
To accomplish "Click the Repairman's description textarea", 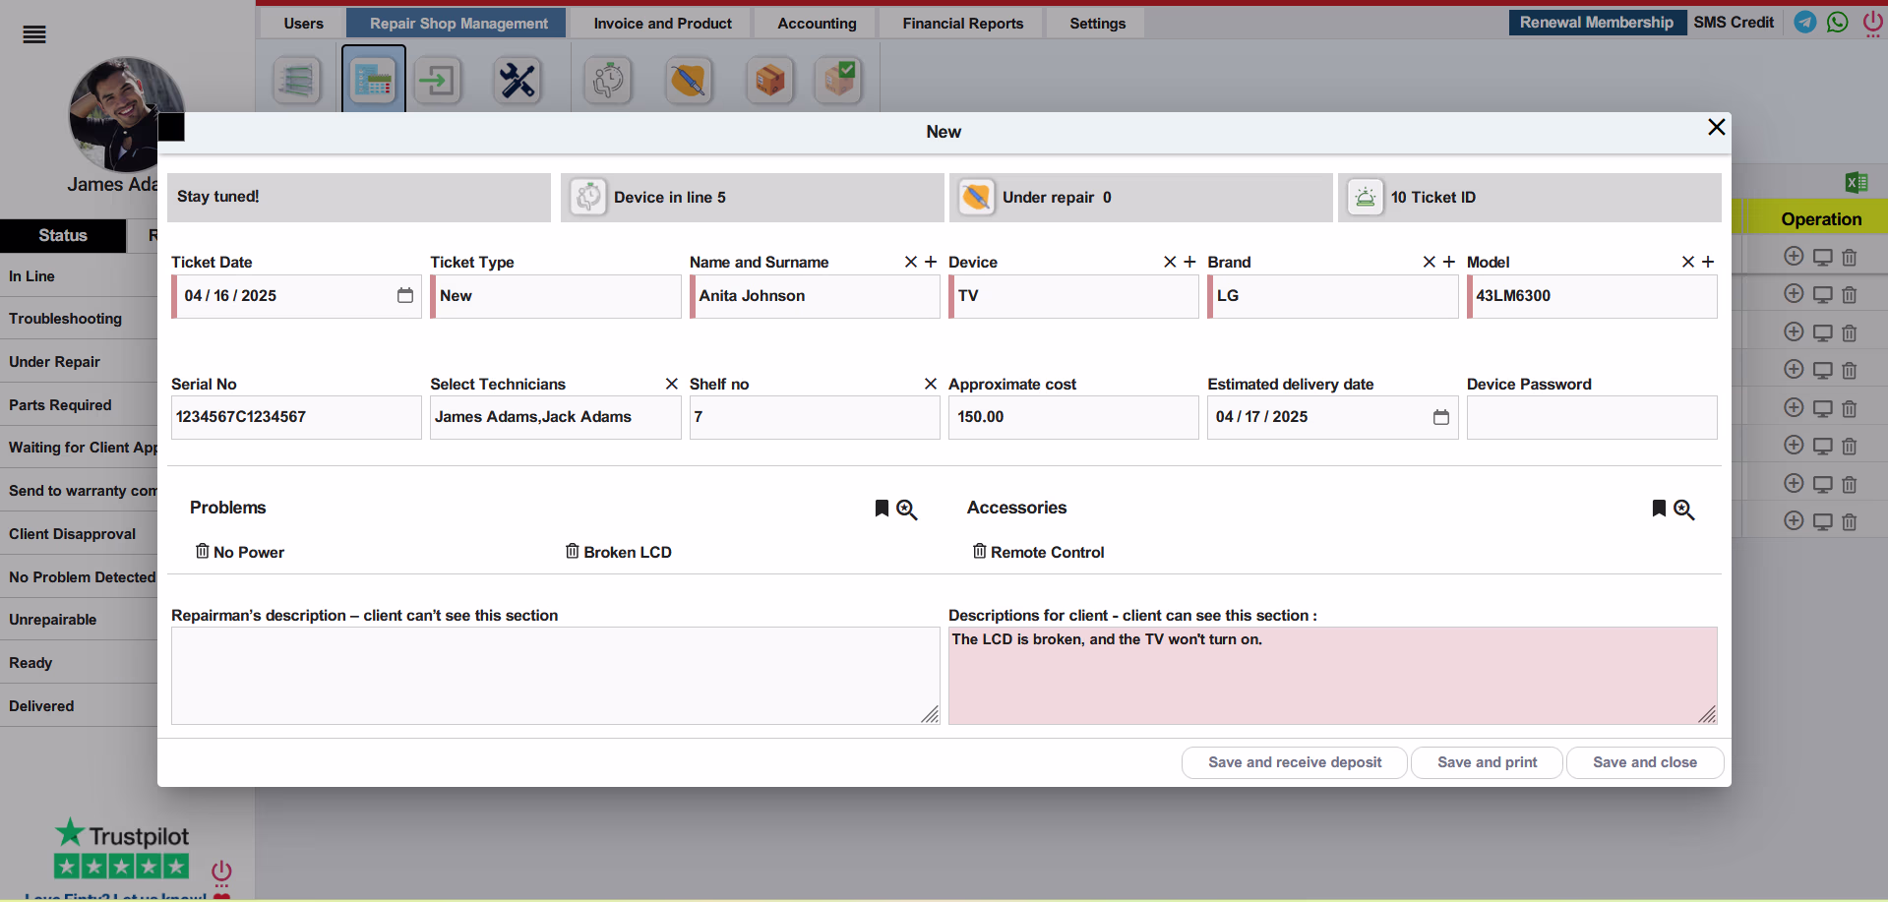I will coord(556,676).
